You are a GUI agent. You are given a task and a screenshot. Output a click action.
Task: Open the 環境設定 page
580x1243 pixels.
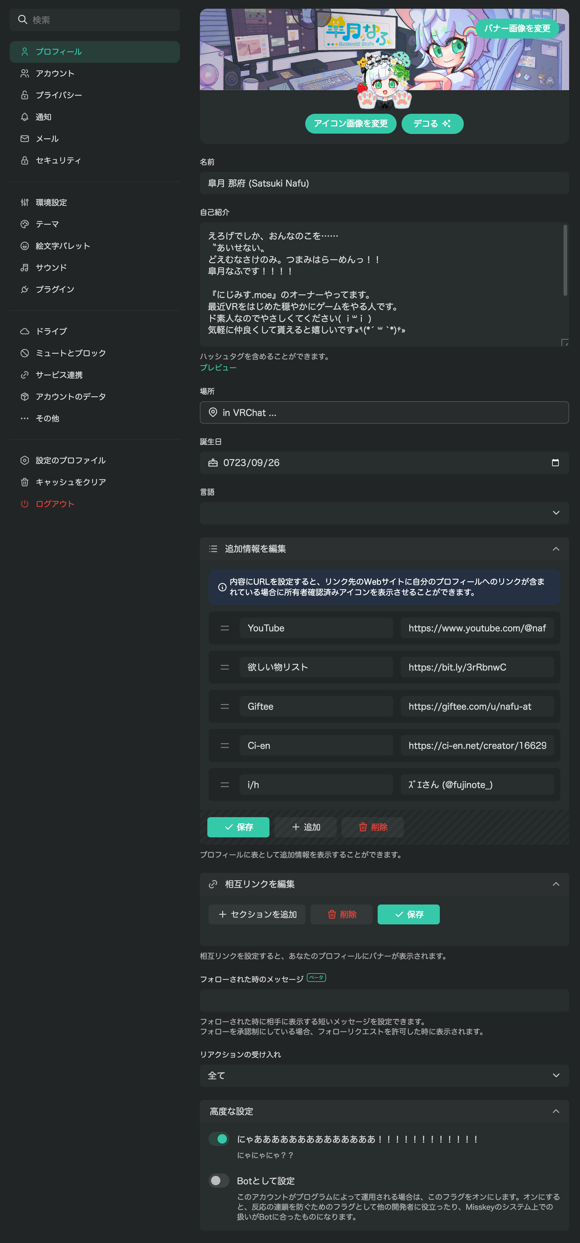pyautogui.click(x=94, y=202)
